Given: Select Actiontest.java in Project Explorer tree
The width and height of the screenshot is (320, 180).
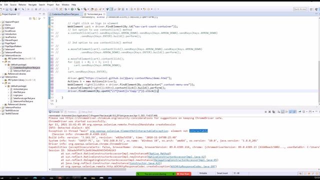Looking at the screenshot, I should (x=20, y=89).
